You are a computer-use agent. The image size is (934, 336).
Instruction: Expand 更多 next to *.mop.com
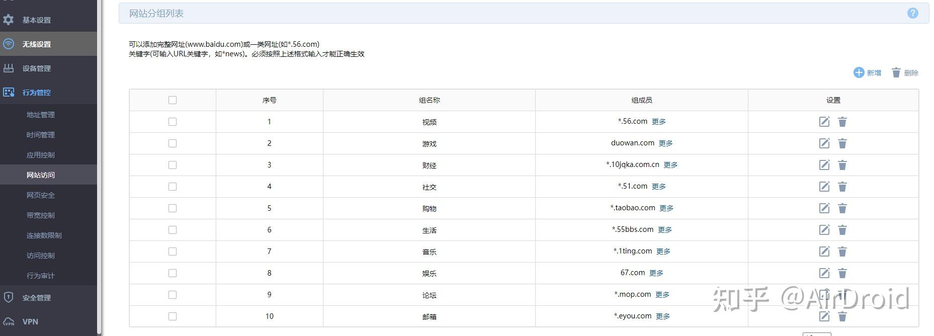[662, 295]
